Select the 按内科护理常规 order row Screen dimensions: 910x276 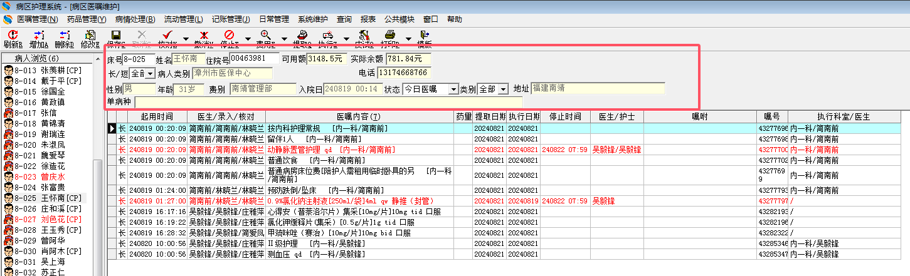pyautogui.click(x=505, y=128)
